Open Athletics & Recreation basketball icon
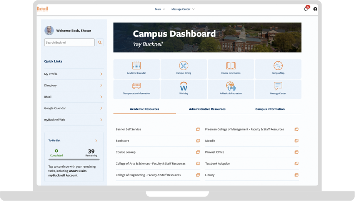This screenshot has height=201, width=355. click(231, 86)
